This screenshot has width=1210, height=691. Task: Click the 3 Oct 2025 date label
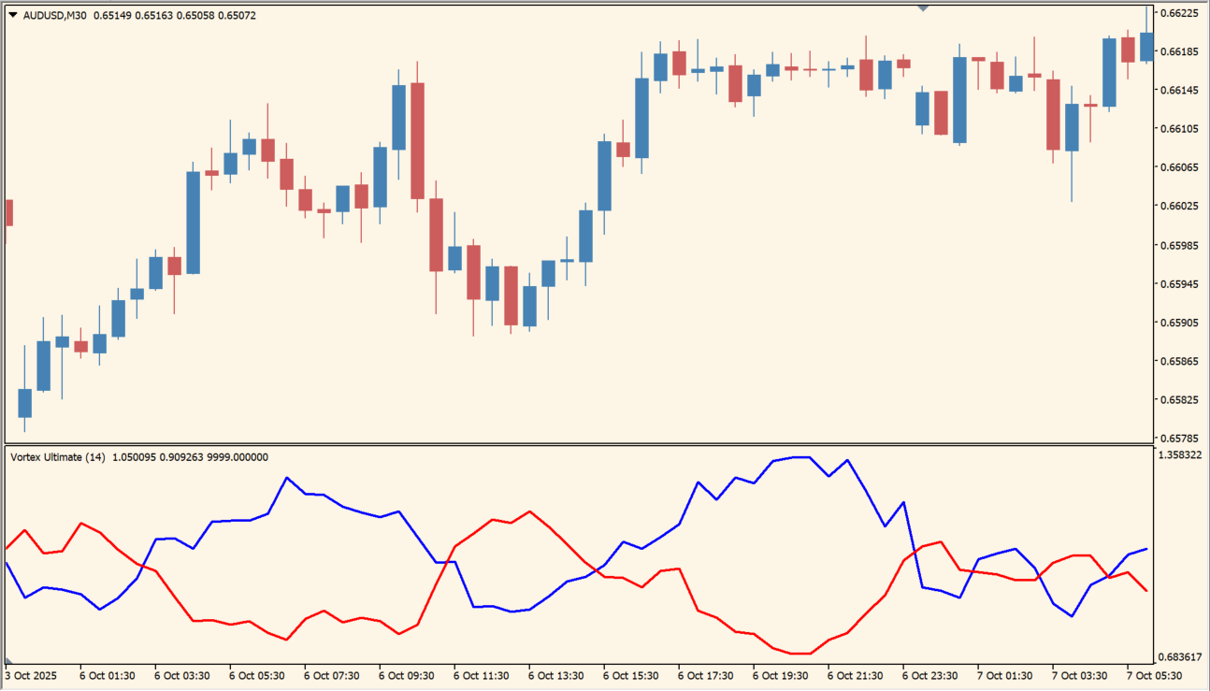point(31,675)
